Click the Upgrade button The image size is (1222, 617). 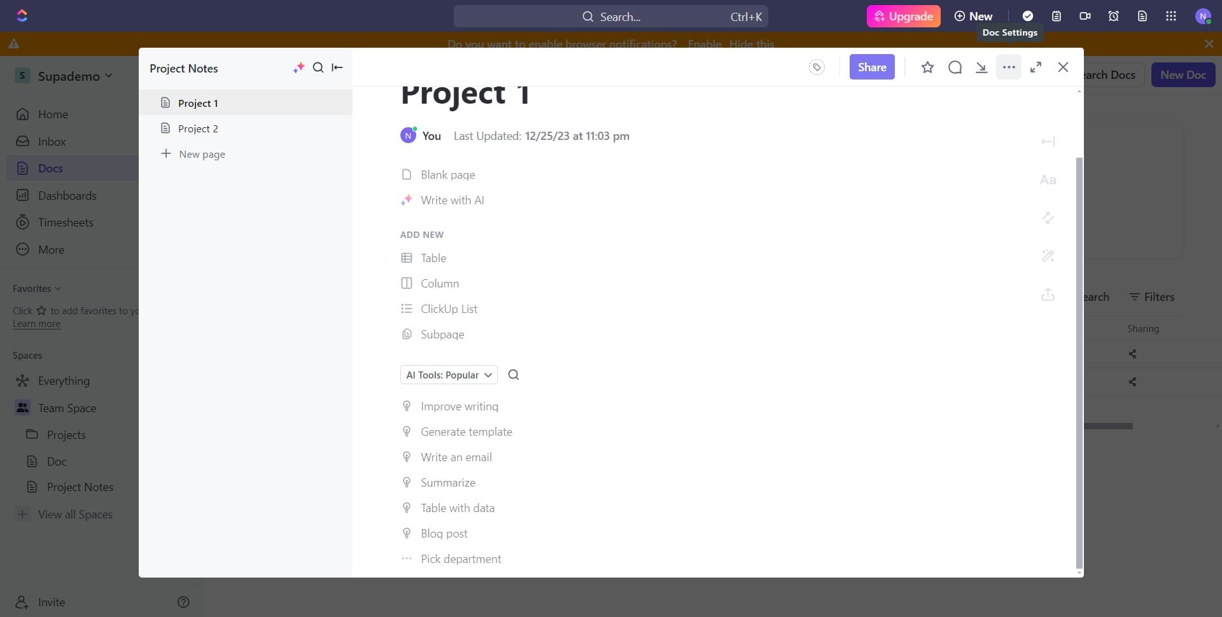tap(903, 16)
